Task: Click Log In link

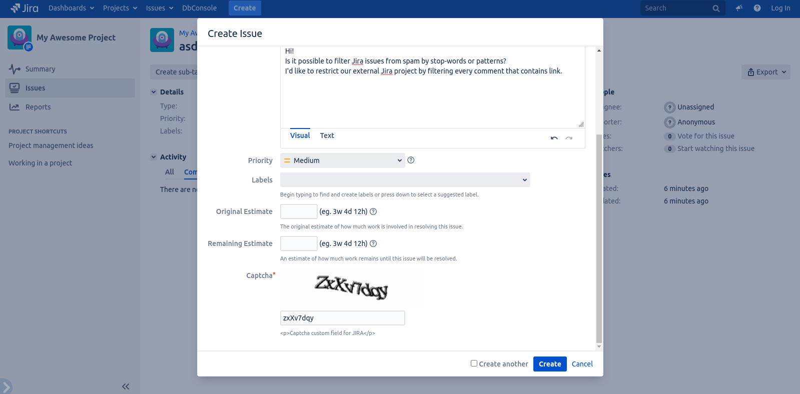Action: (x=780, y=8)
